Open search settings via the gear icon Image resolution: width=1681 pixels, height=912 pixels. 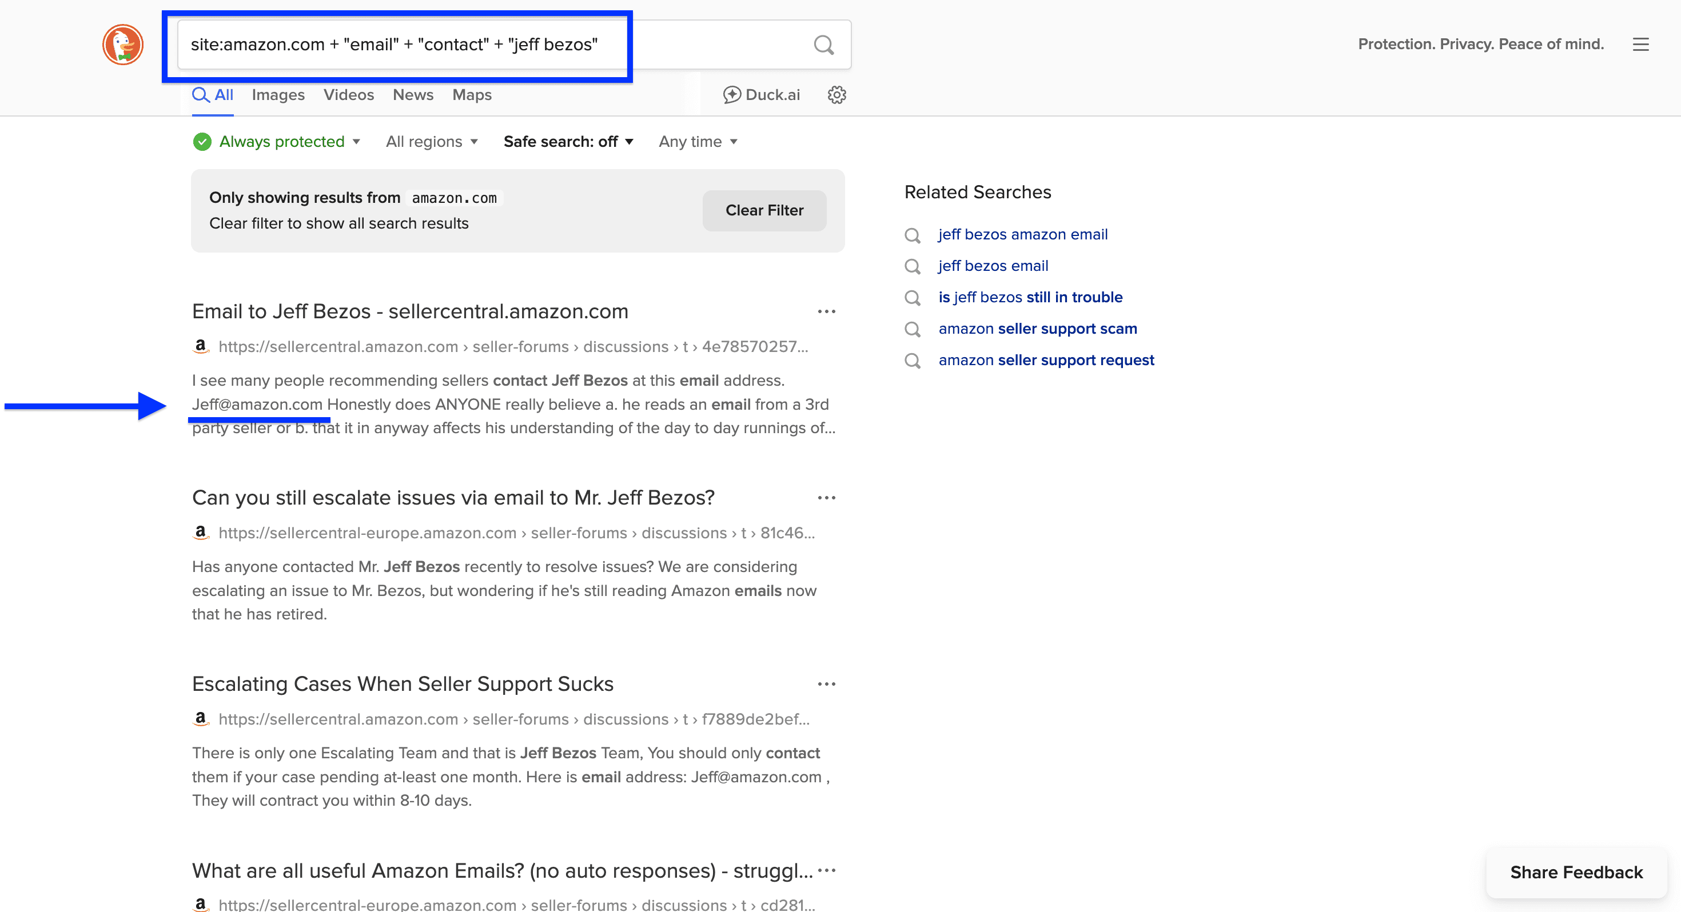(x=836, y=95)
